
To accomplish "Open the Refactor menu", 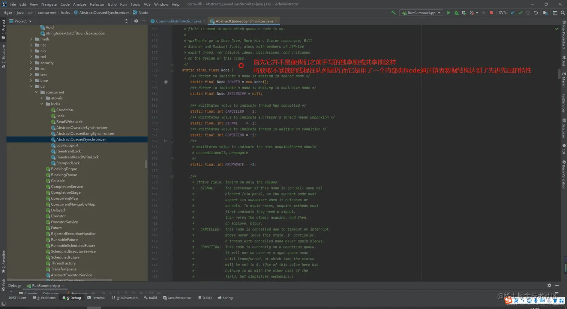I will coord(97,4).
